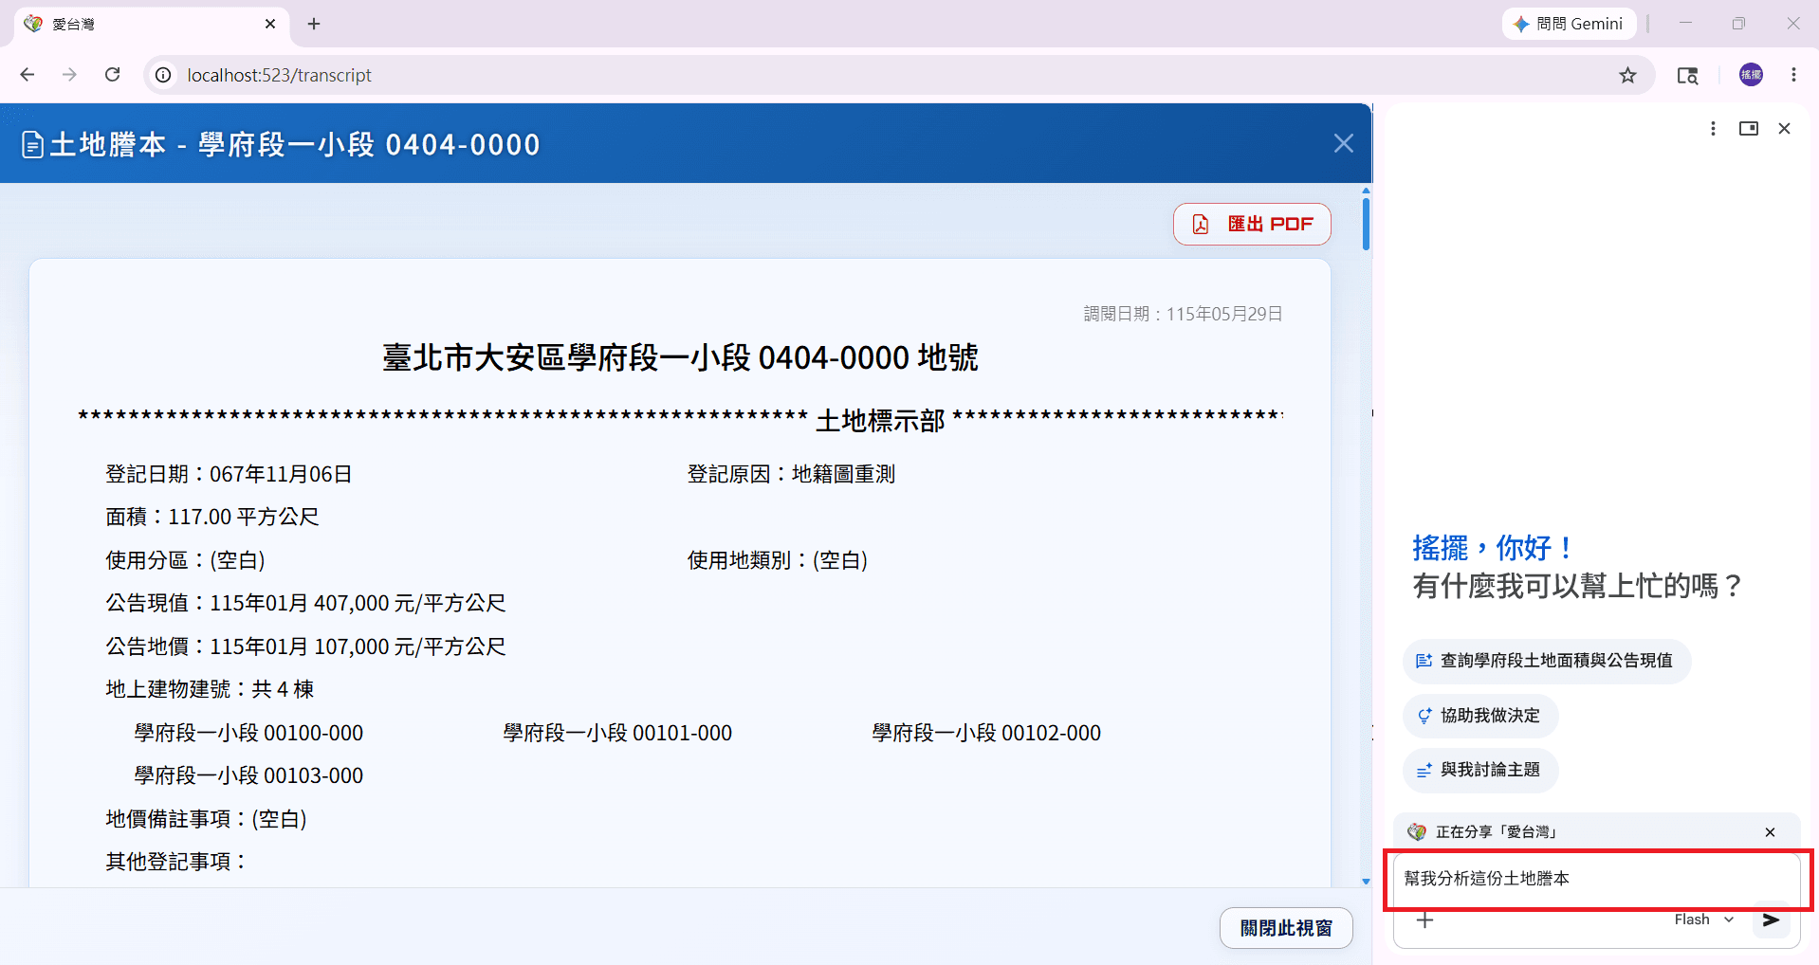
Task: Reload the transcript page
Action: [112, 75]
